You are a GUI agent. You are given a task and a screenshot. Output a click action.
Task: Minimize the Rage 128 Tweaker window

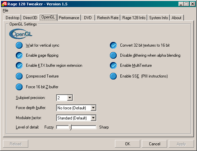coord(181,4)
